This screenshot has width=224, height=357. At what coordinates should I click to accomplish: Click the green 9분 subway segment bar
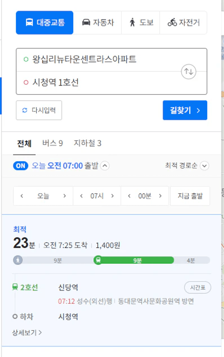coord(137,260)
